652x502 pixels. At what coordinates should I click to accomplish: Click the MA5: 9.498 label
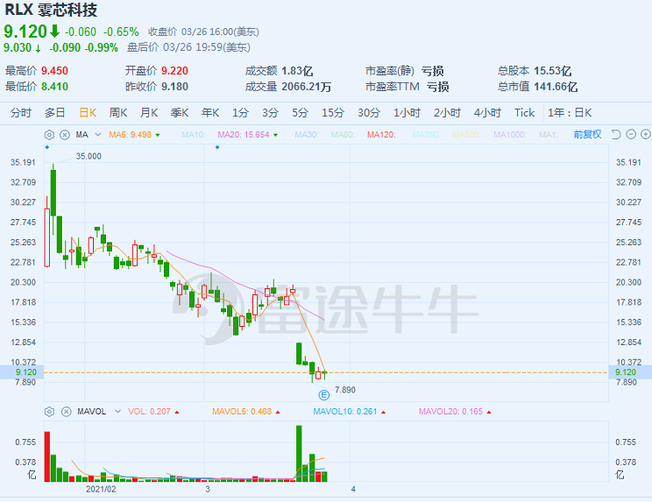(x=131, y=135)
